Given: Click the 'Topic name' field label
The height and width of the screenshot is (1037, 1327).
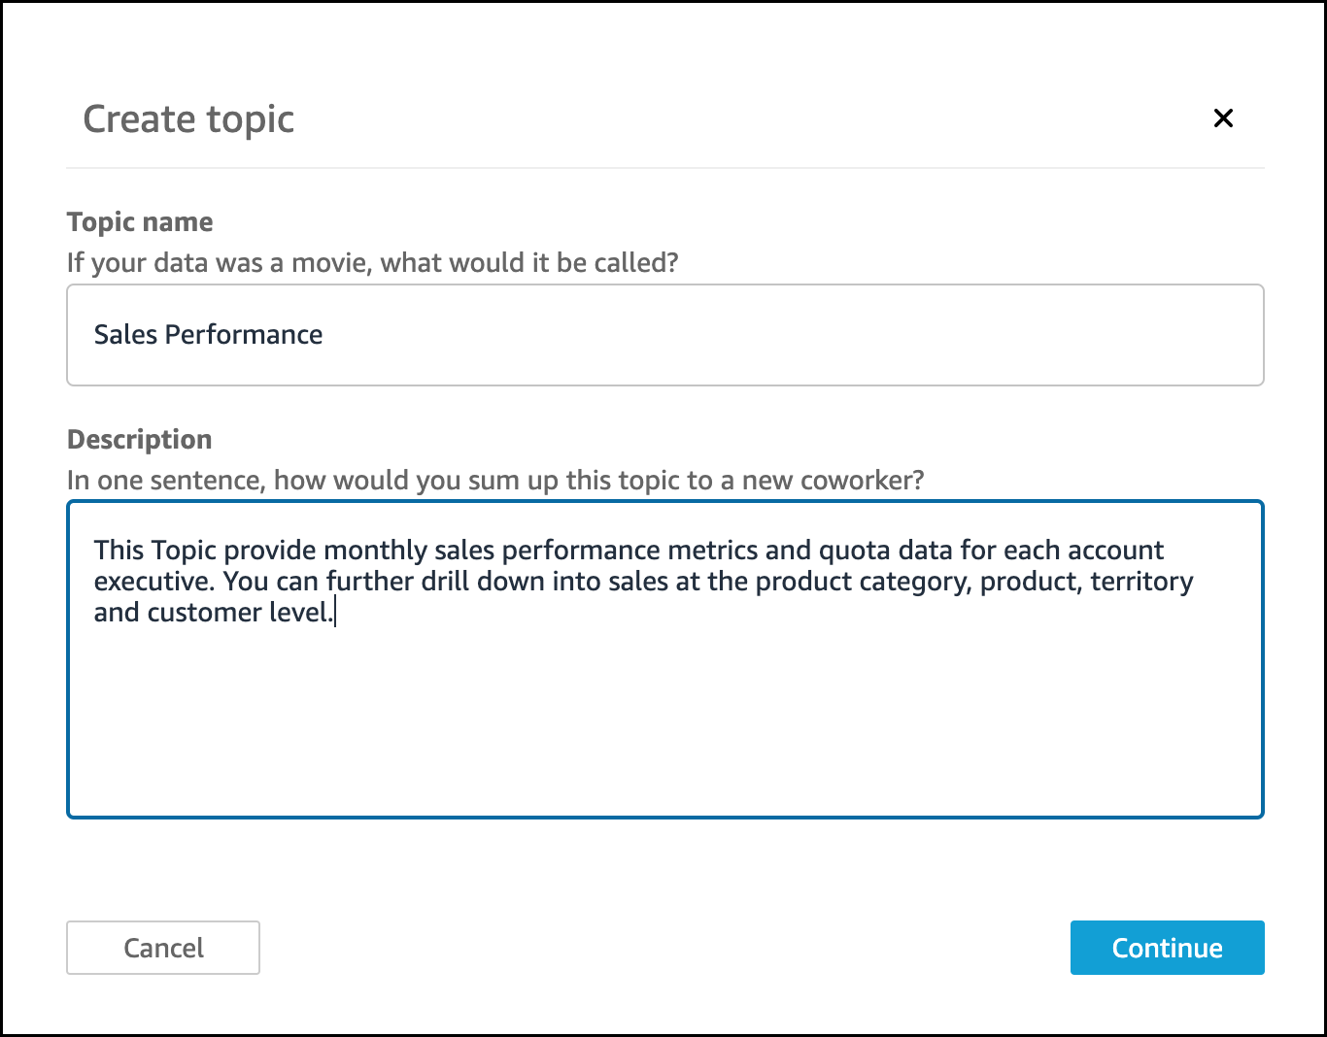Looking at the screenshot, I should (140, 222).
